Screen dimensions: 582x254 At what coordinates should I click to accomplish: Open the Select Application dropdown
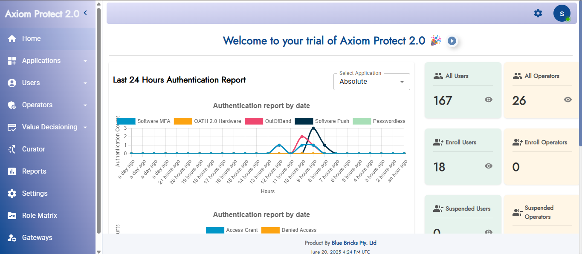372,82
